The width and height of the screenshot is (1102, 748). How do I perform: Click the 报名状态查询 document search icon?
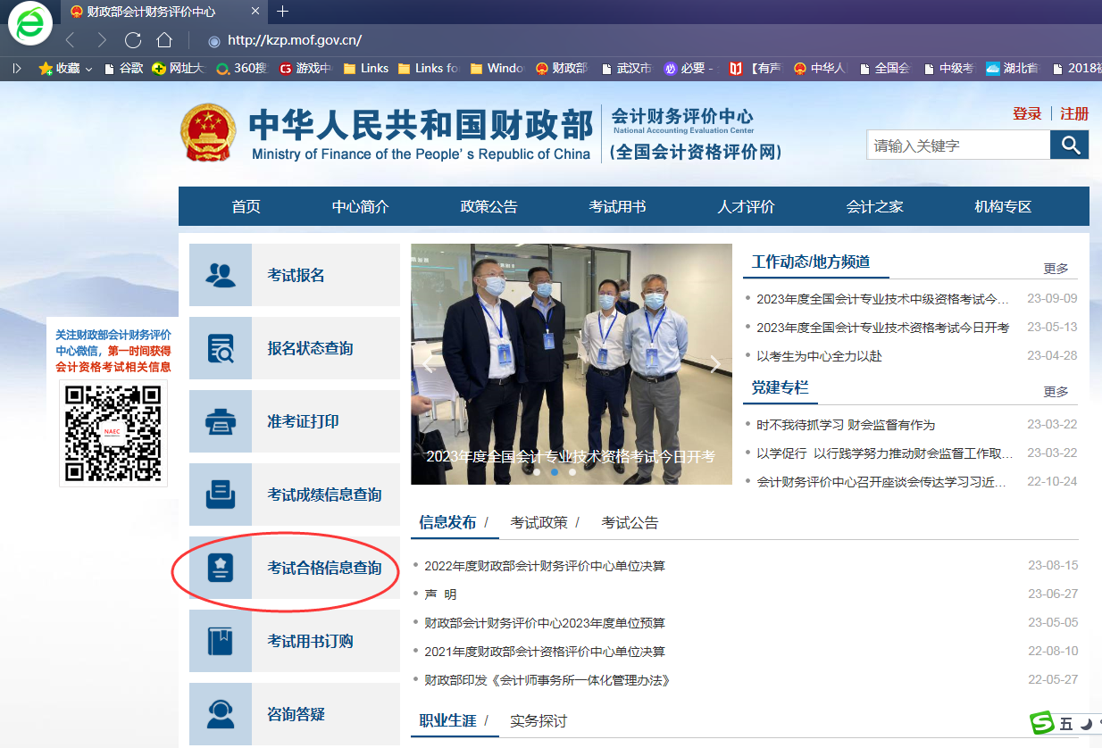221,348
